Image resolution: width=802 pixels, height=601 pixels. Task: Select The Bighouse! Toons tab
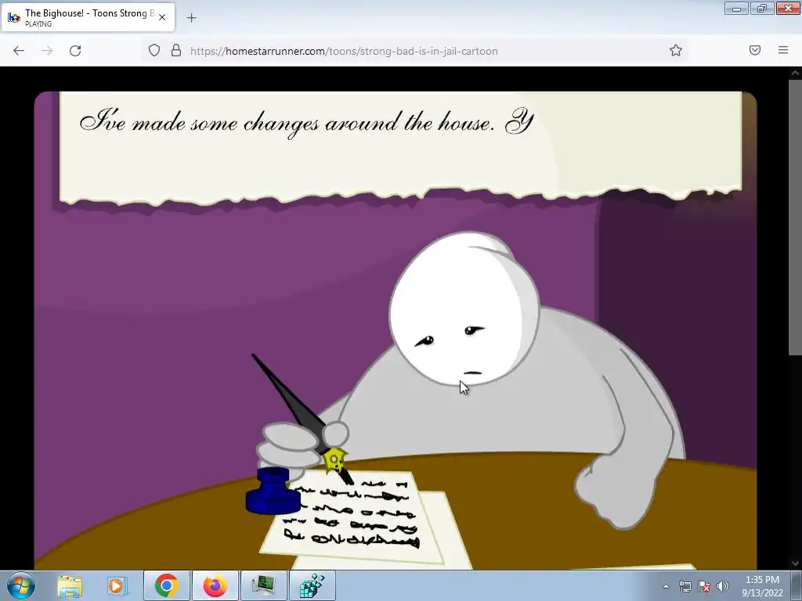tap(88, 17)
